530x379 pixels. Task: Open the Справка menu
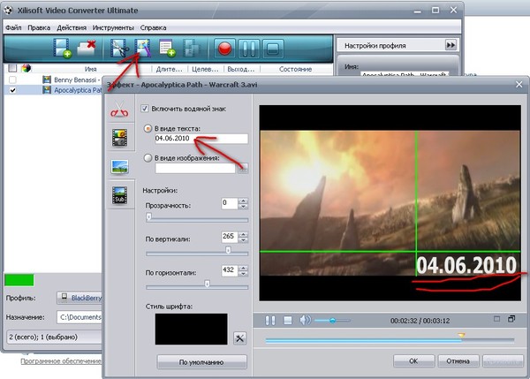tap(153, 27)
